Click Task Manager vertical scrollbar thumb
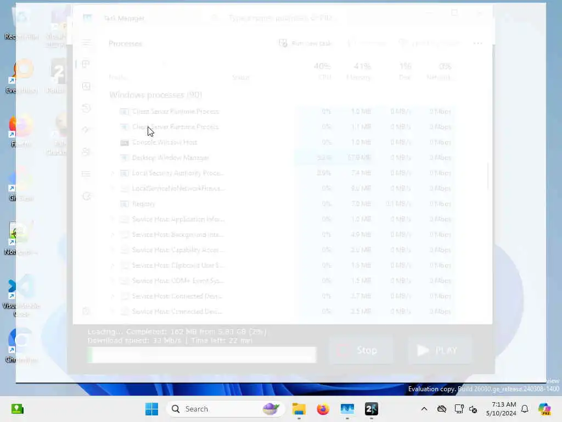 488,176
